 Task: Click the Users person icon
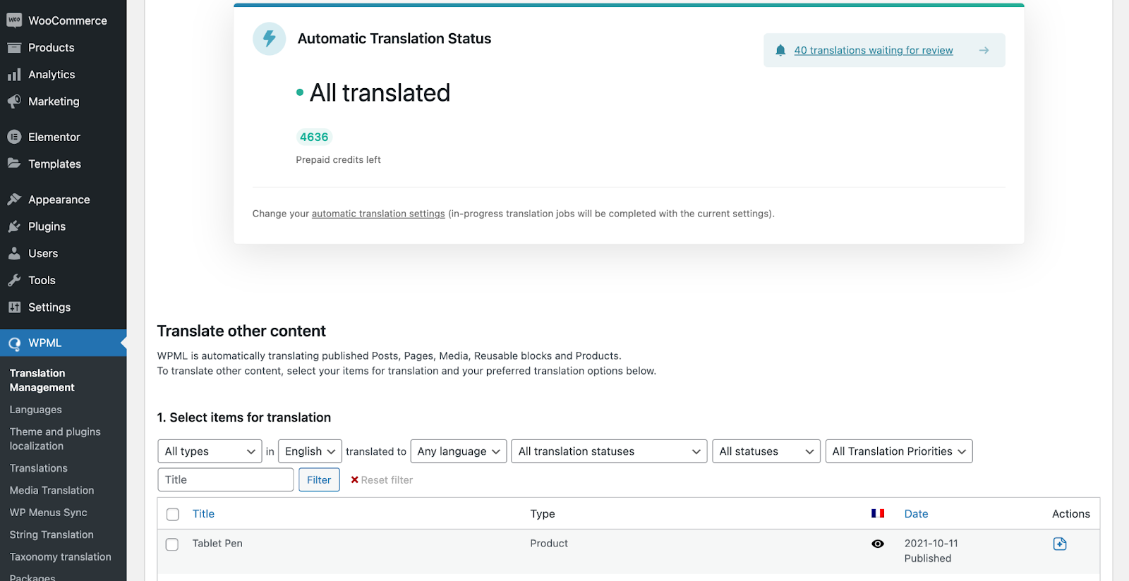[x=14, y=253]
